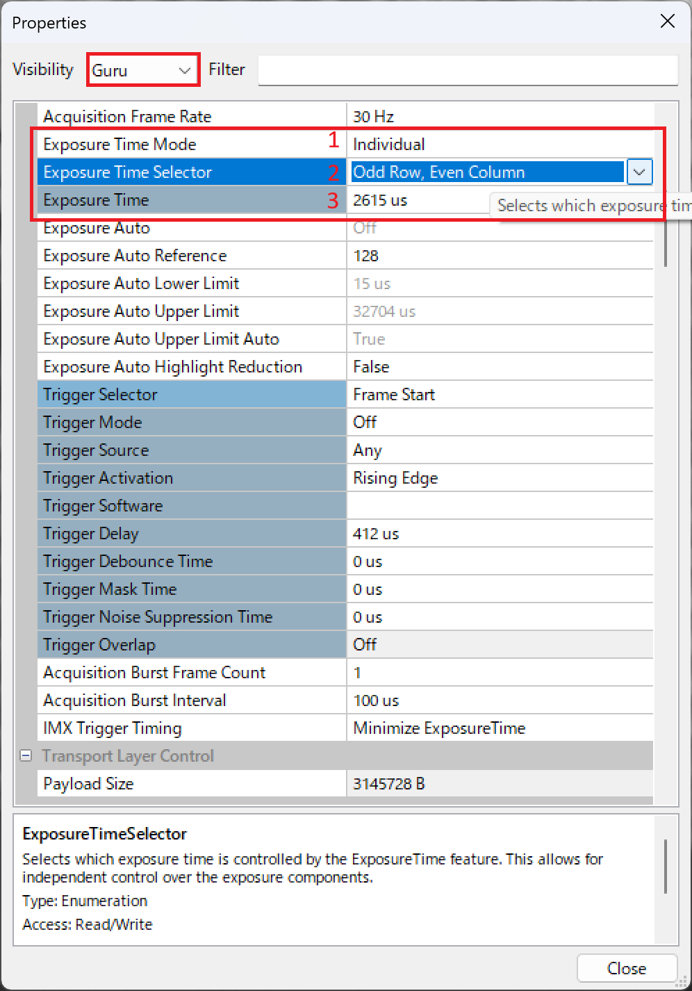Click the Burst Frame Count value 1
692x991 pixels.
(x=357, y=672)
